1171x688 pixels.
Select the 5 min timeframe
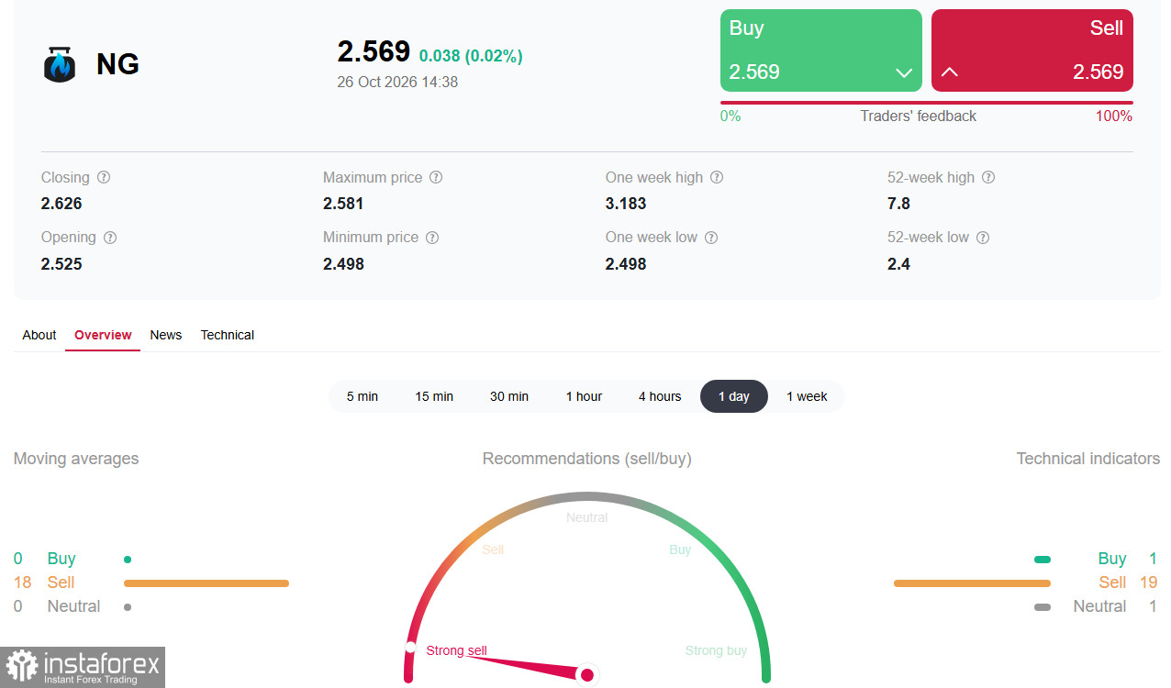pyautogui.click(x=362, y=396)
